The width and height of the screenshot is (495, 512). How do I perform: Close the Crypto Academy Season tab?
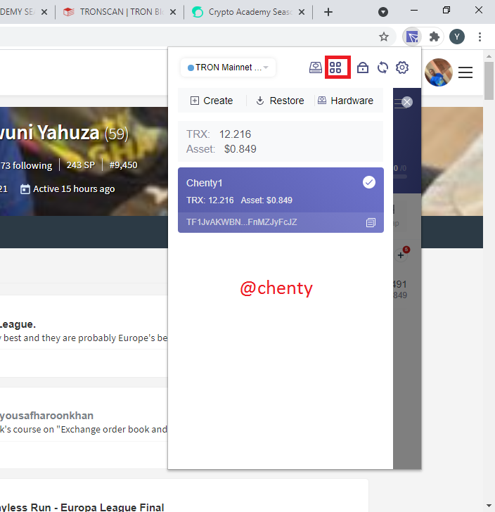point(302,12)
